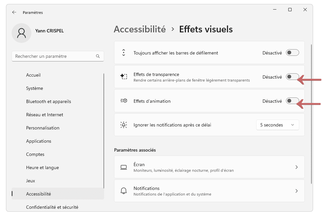Toggle Toujours afficher les barres de défilement

[293, 53]
